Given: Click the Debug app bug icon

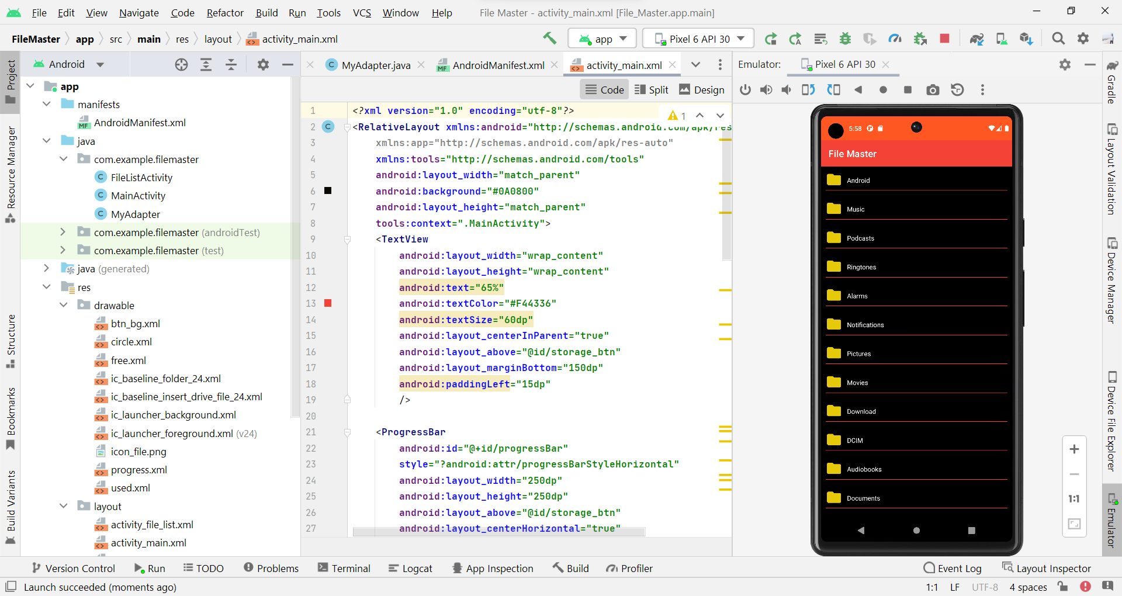Looking at the screenshot, I should click(x=845, y=39).
